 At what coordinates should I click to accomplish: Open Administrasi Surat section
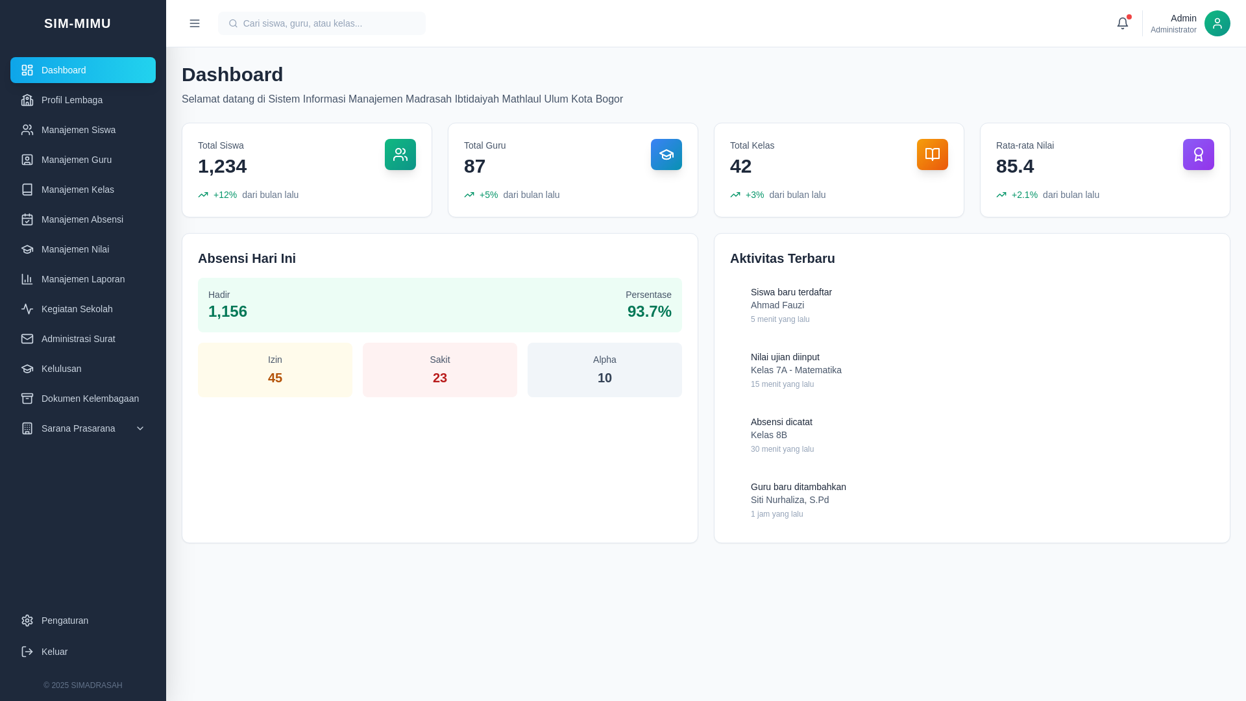pos(78,339)
